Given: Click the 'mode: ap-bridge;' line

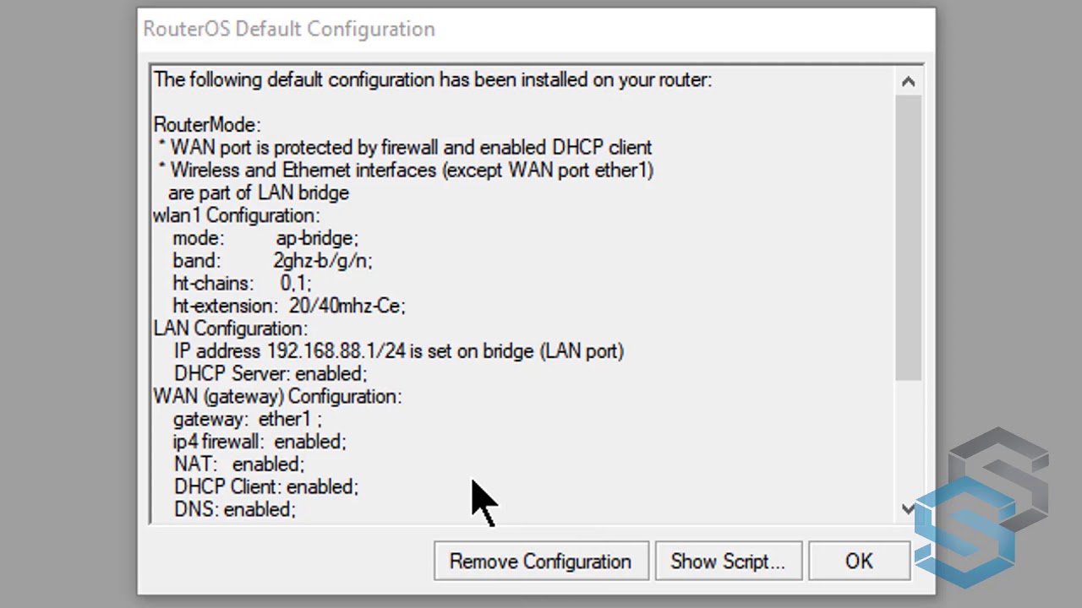Looking at the screenshot, I should [265, 238].
